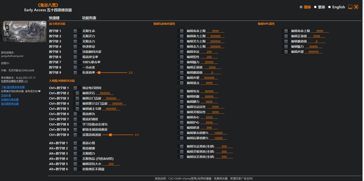The width and height of the screenshot is (364, 181).
Task: Switch on 危险地区不遇敌
Action: pyautogui.click(x=76, y=169)
